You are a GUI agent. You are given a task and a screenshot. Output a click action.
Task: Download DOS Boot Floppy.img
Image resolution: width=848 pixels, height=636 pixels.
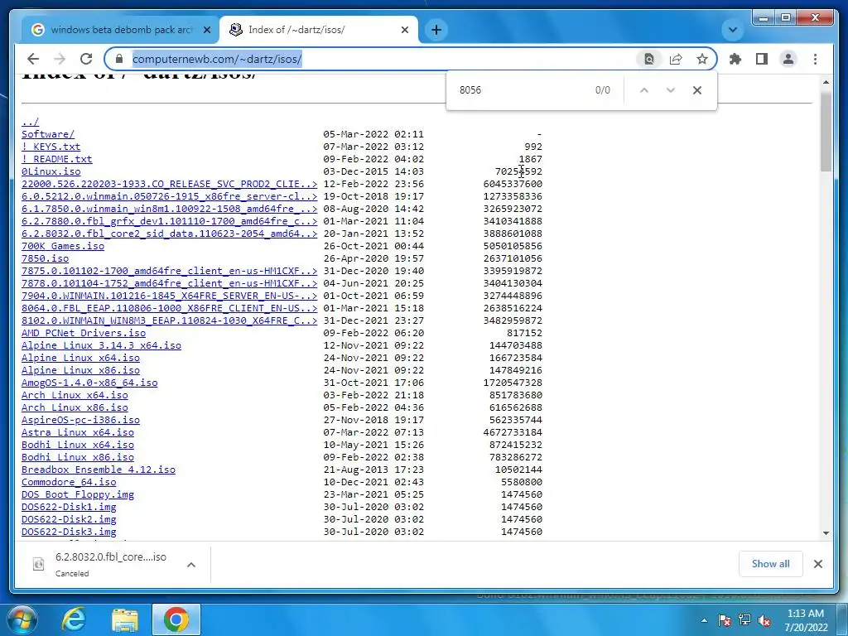(77, 495)
